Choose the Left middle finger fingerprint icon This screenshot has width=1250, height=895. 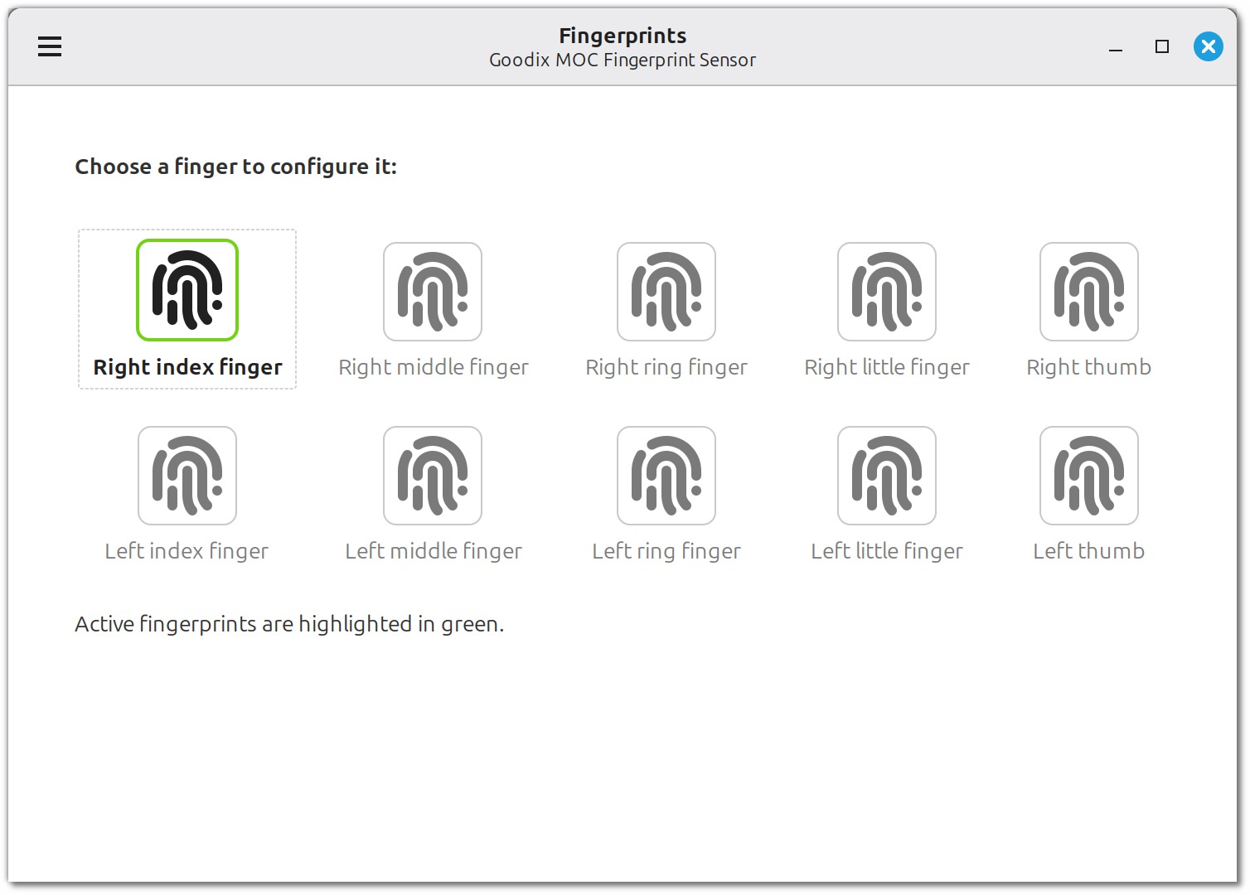click(433, 476)
